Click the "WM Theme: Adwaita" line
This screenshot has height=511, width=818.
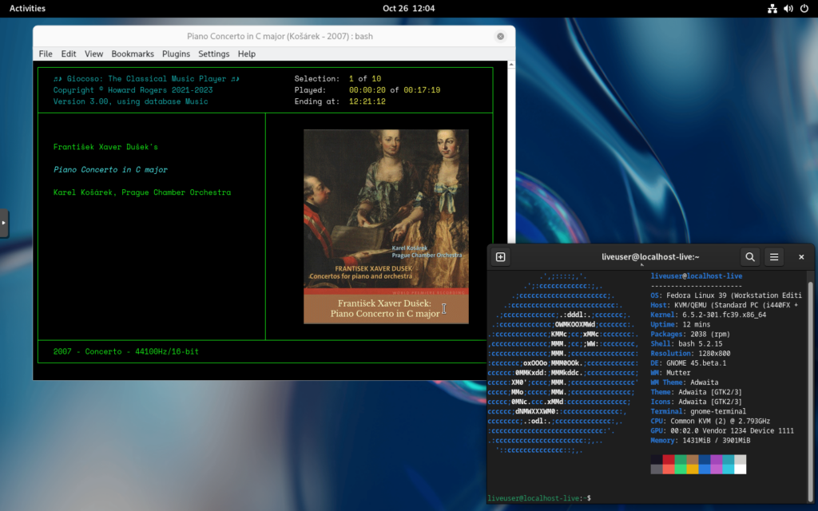point(685,382)
